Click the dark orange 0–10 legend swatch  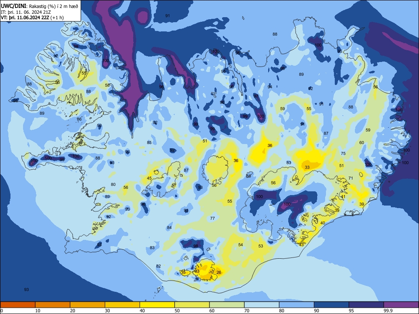click(x=18, y=305)
